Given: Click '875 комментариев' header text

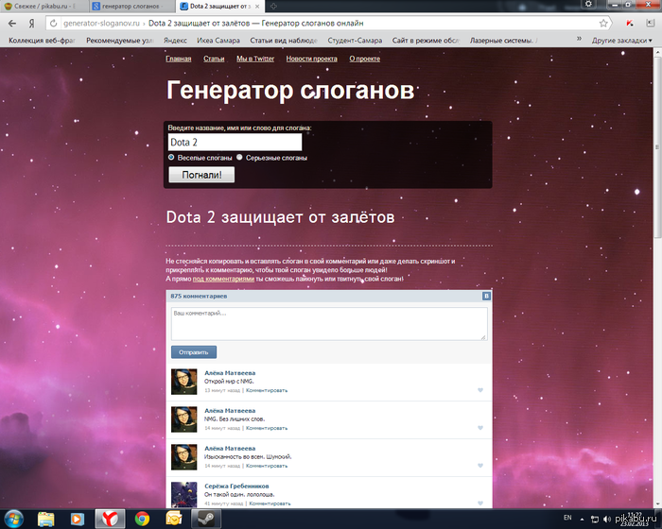Looking at the screenshot, I should point(199,296).
